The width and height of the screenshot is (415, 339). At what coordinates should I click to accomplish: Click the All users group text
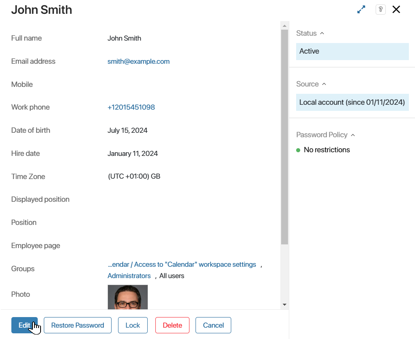tap(172, 276)
